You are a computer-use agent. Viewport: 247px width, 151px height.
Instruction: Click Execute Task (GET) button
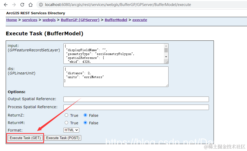(25, 138)
